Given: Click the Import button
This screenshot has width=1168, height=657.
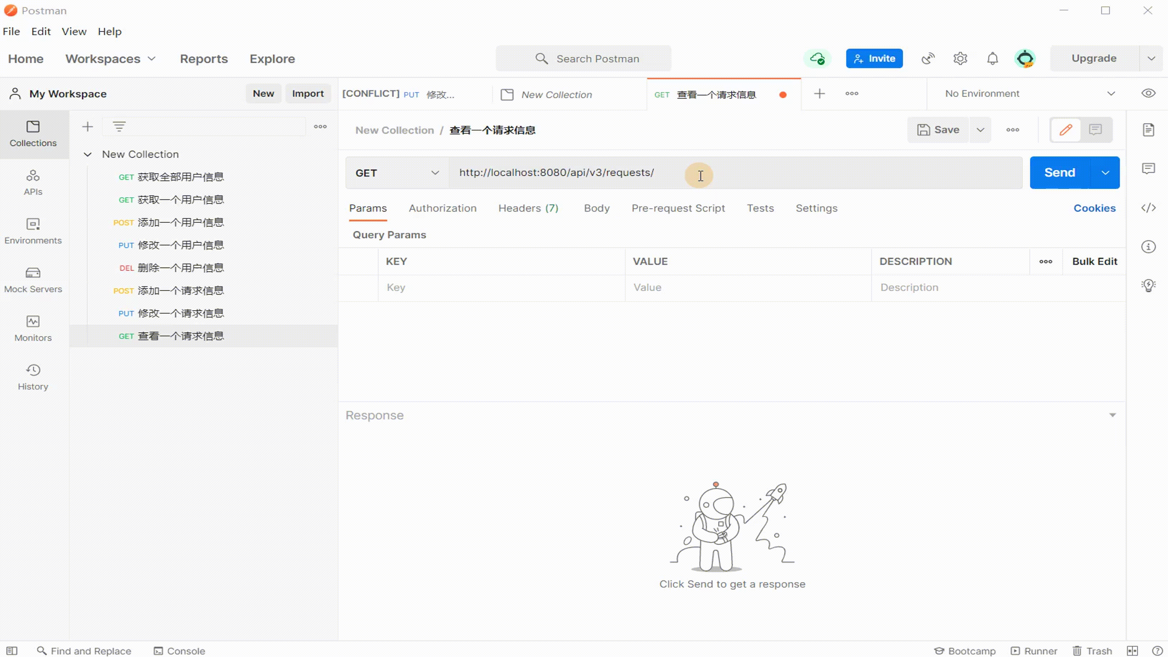Looking at the screenshot, I should pyautogui.click(x=308, y=93).
